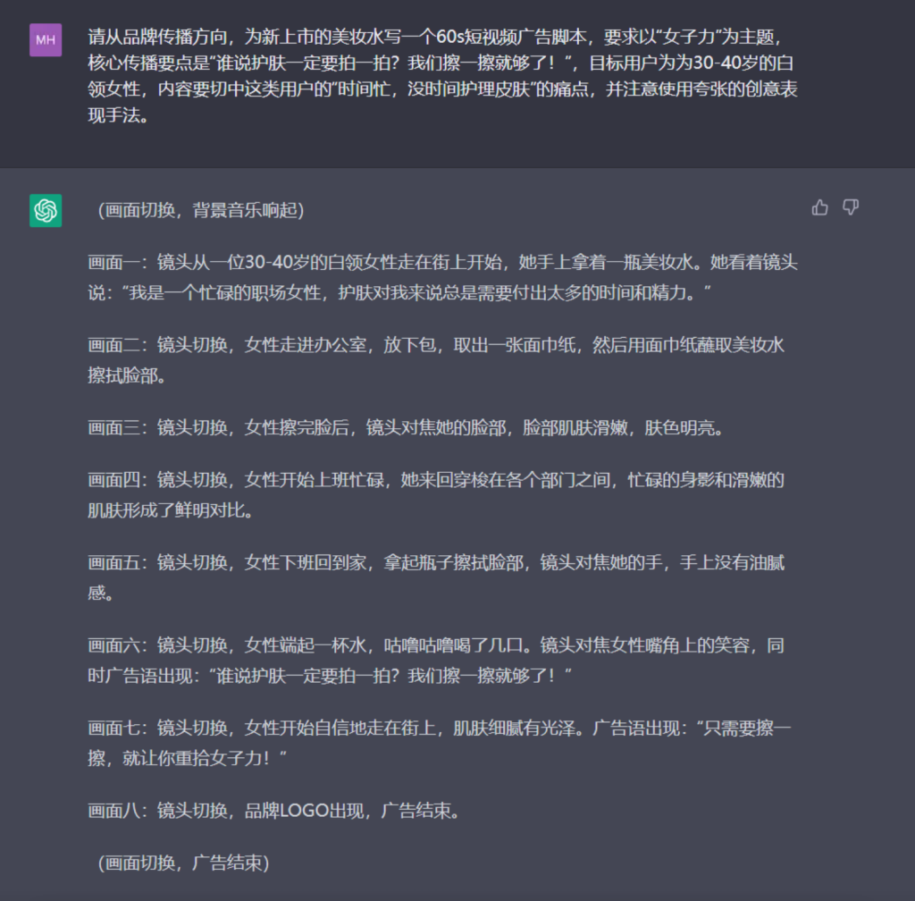Click the text 30-40岁 in 画面一
915x901 pixels.
[x=277, y=262]
